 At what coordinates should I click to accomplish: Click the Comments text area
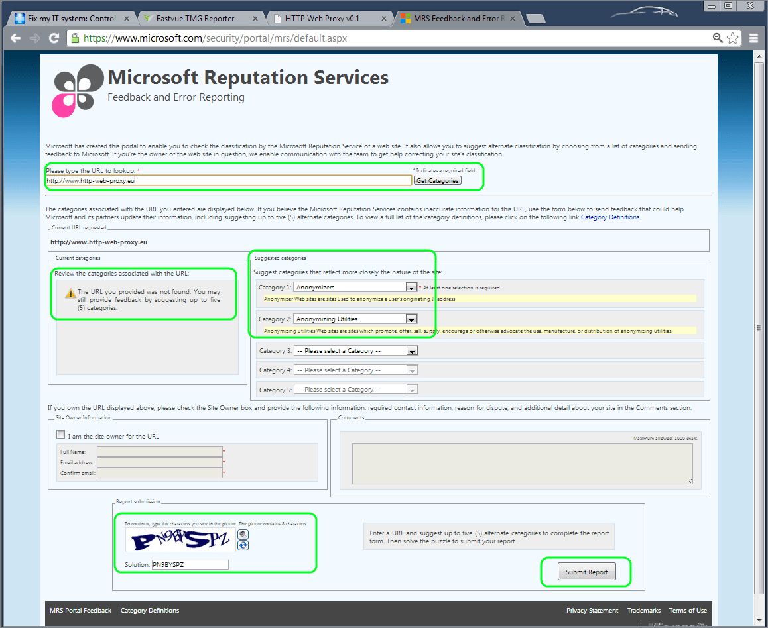(523, 464)
